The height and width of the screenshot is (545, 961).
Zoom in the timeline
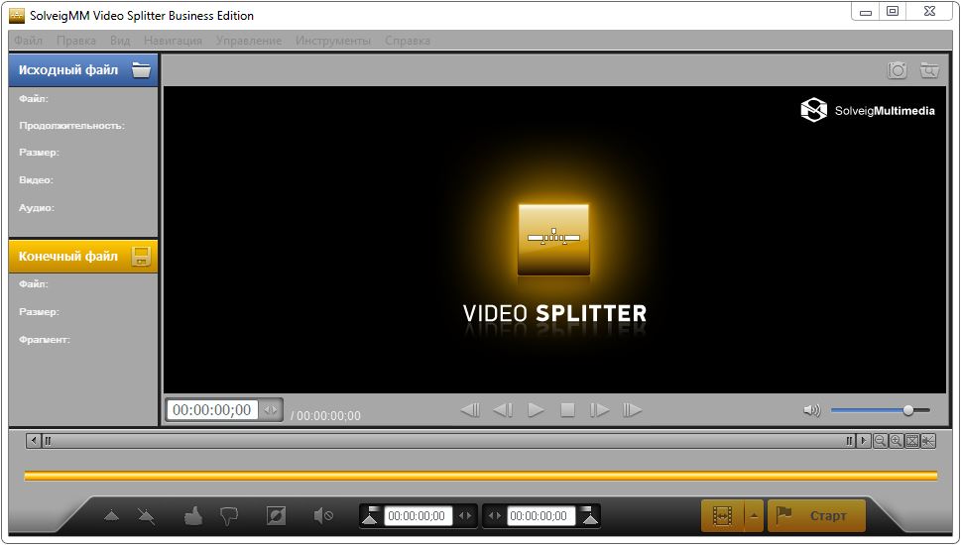(896, 440)
